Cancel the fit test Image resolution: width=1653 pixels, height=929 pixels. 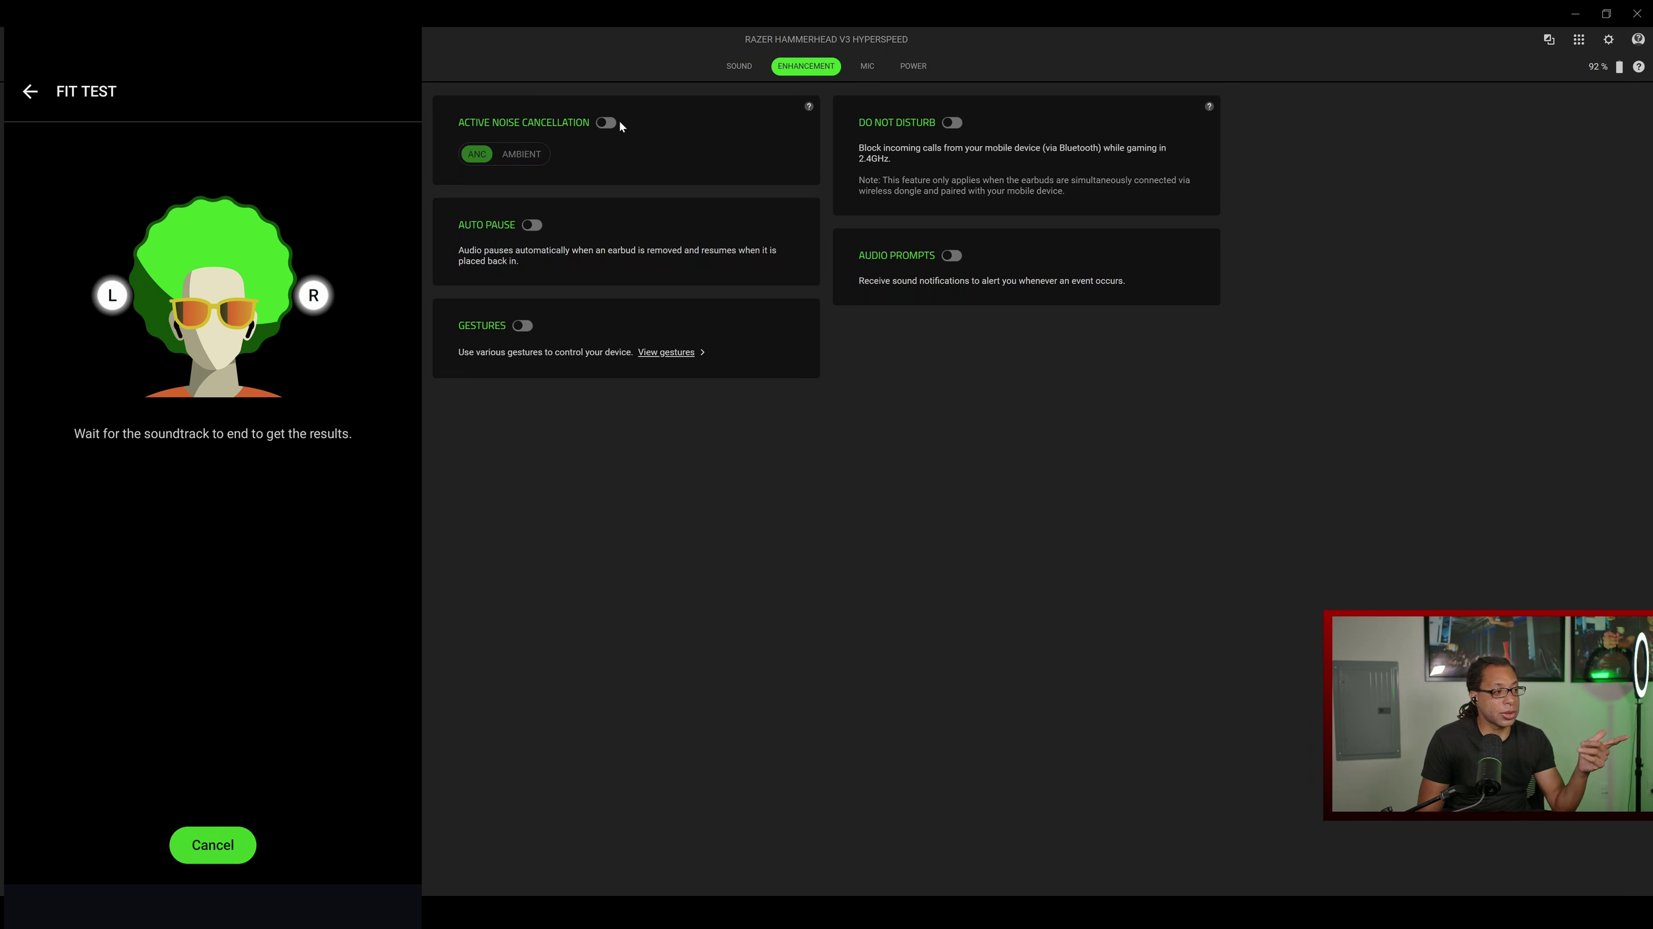(x=213, y=845)
